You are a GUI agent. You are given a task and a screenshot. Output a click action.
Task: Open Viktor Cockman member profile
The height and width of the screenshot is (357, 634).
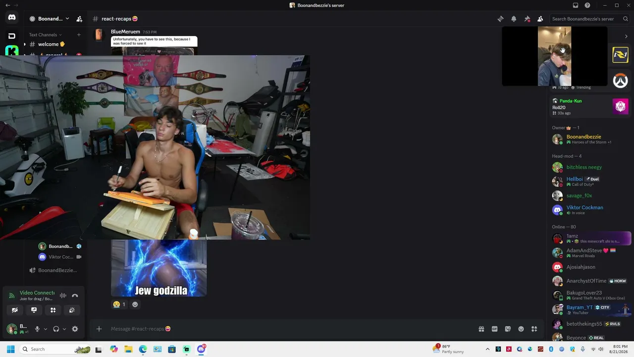coord(590,210)
